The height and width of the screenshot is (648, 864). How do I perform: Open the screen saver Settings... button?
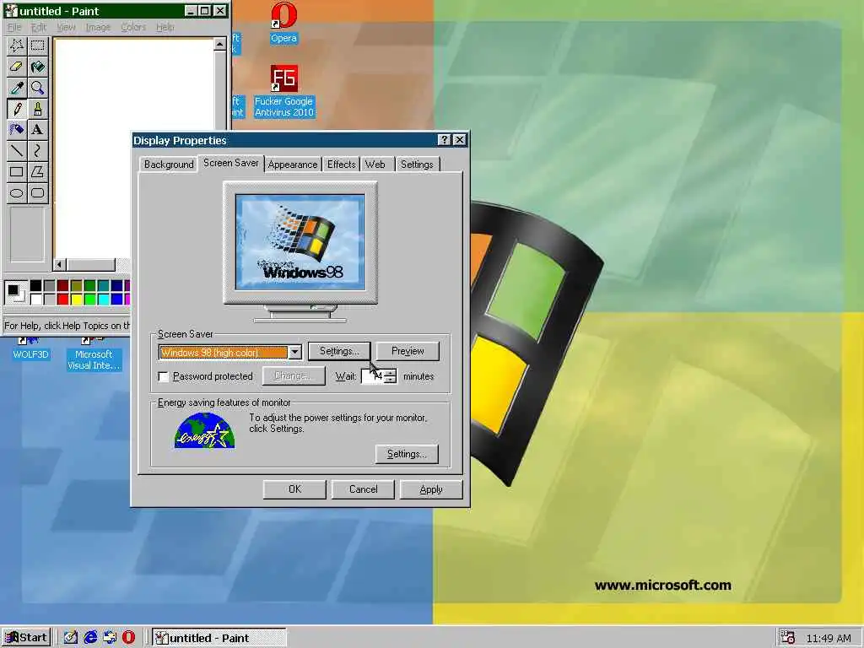[x=339, y=351]
